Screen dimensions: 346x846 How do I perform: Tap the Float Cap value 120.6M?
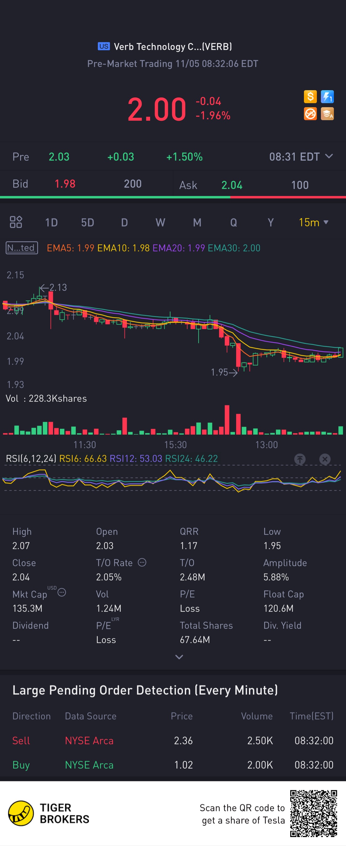click(278, 608)
